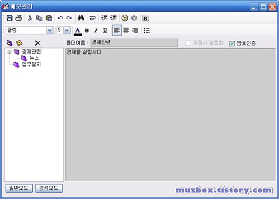The width and height of the screenshot is (279, 199).
Task: Select the 경제관련 folder in tree
Action: tap(31, 52)
